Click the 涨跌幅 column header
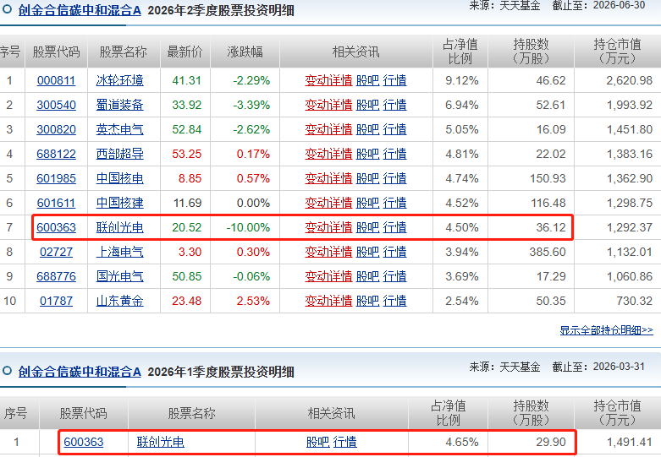 (245, 52)
